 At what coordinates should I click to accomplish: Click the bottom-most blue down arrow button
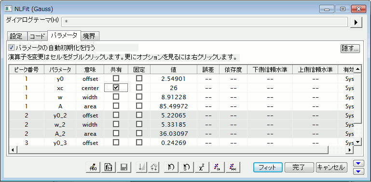click(x=358, y=171)
